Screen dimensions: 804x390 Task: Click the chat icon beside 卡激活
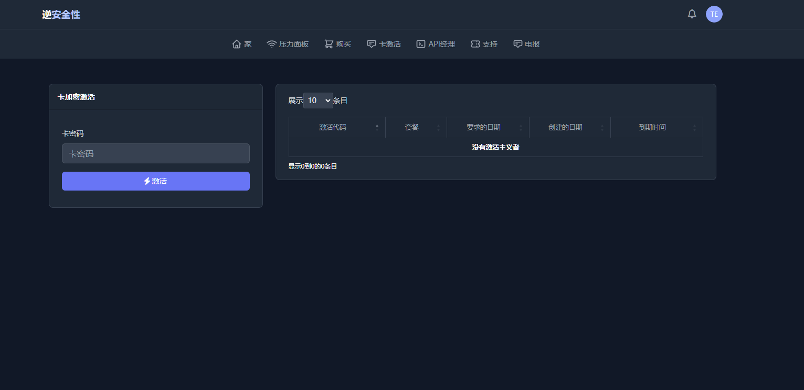[x=372, y=44]
